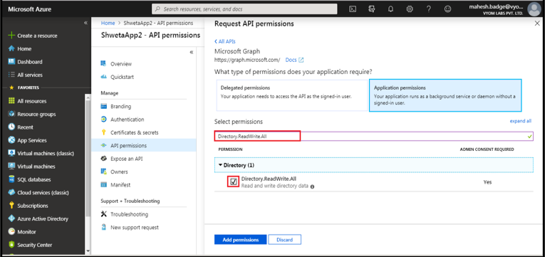Click the Home house icon in sidebar
The width and height of the screenshot is (545, 257).
click(11, 48)
